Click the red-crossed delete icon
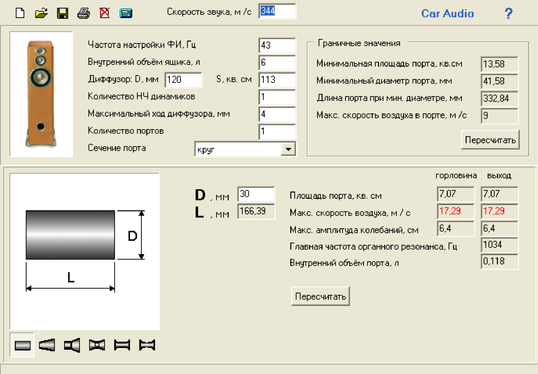The image size is (538, 374). coord(104,13)
